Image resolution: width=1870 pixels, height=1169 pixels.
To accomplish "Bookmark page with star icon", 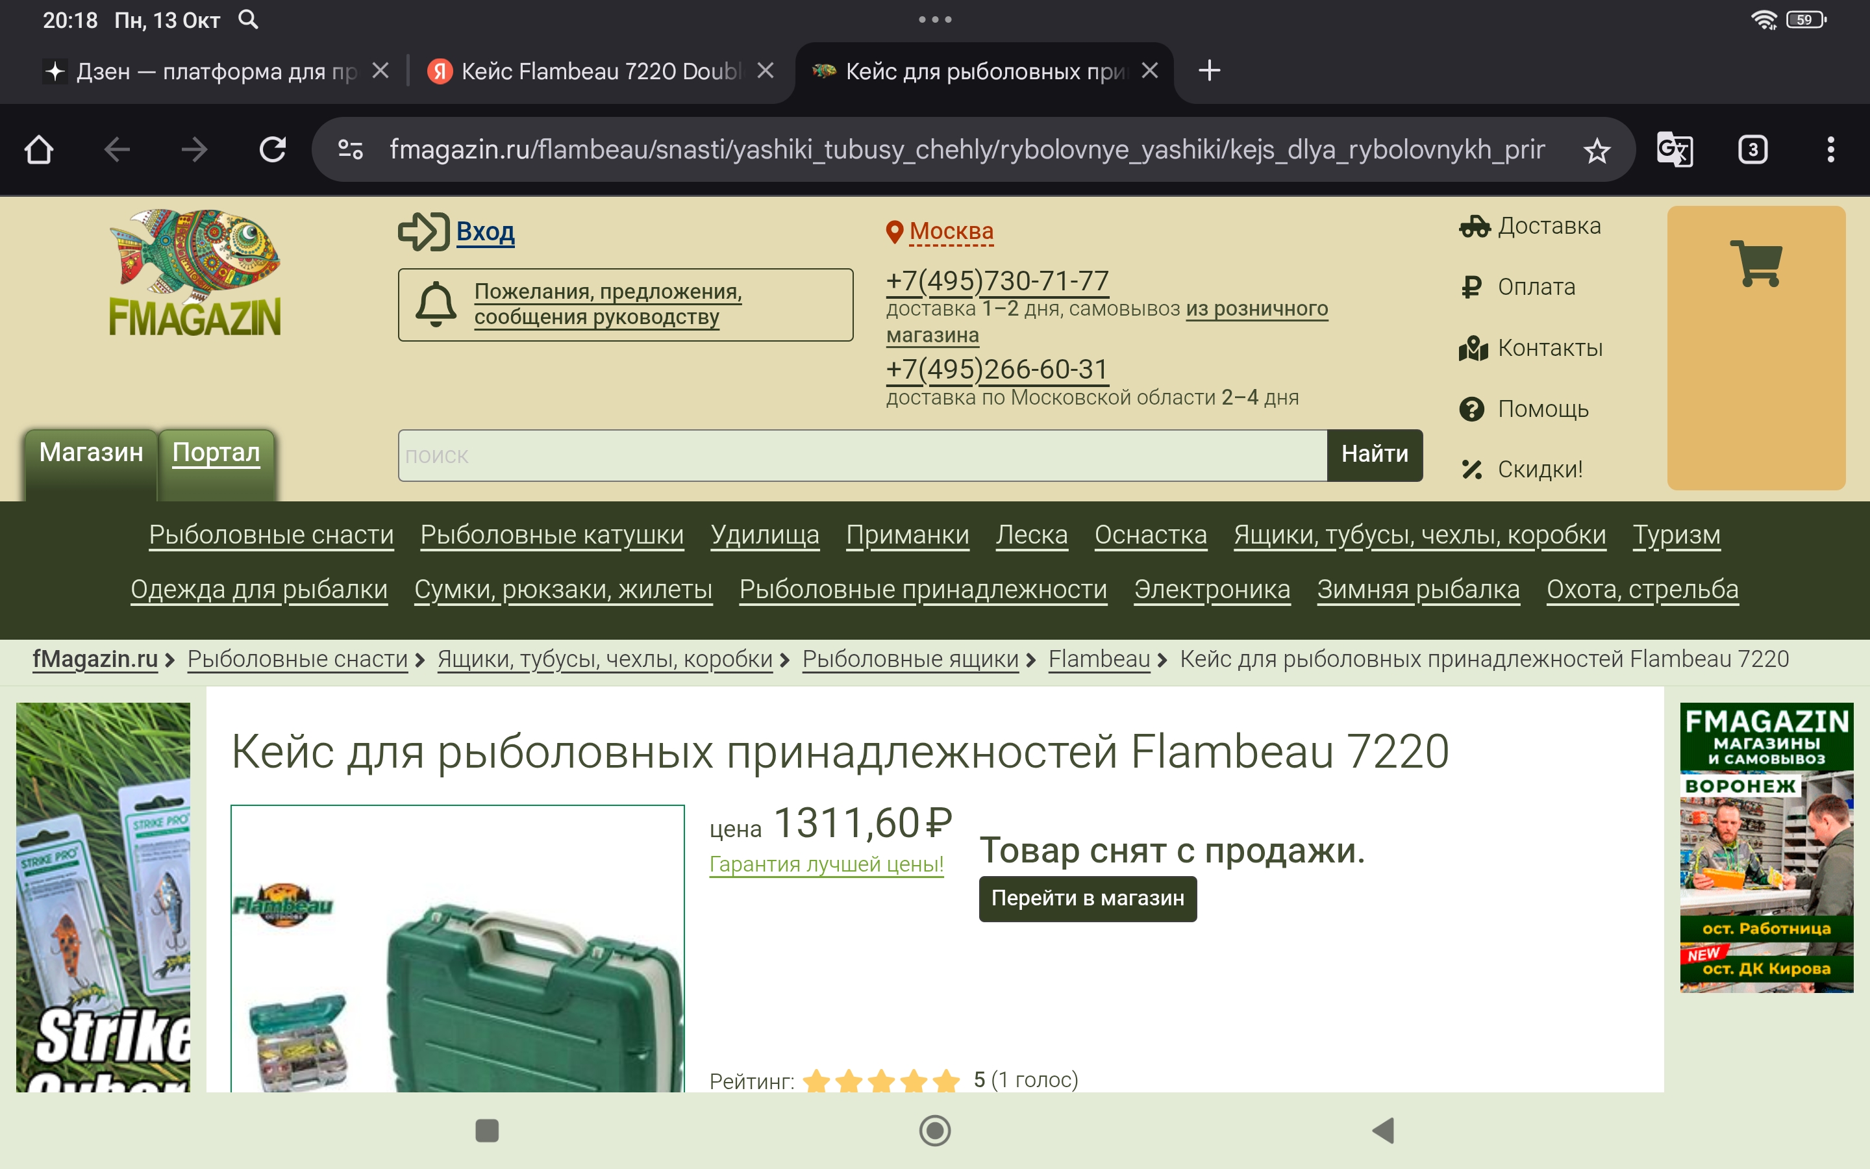I will [x=1597, y=150].
